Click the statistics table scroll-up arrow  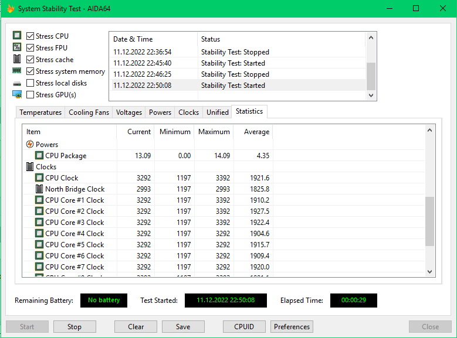pos(429,130)
